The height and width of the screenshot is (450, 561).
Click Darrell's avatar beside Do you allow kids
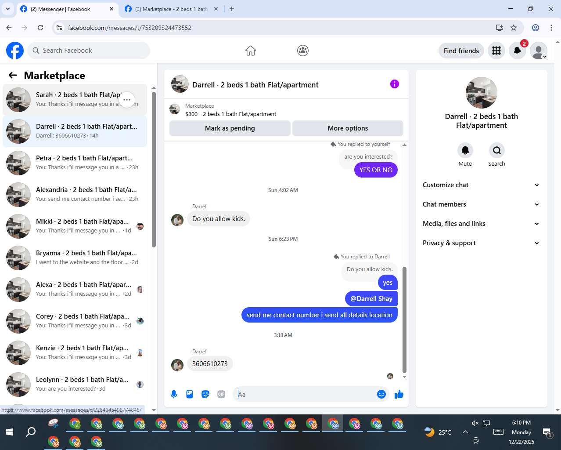click(x=177, y=220)
